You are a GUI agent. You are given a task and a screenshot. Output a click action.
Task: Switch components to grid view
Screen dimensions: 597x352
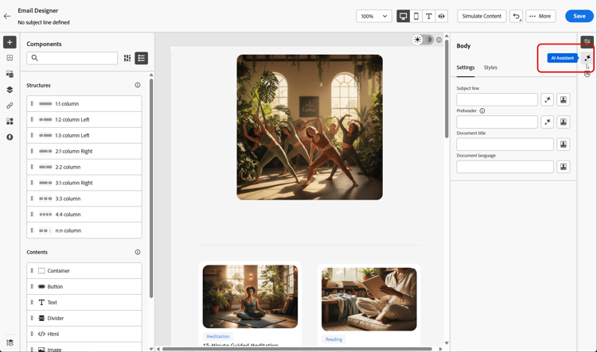(127, 58)
